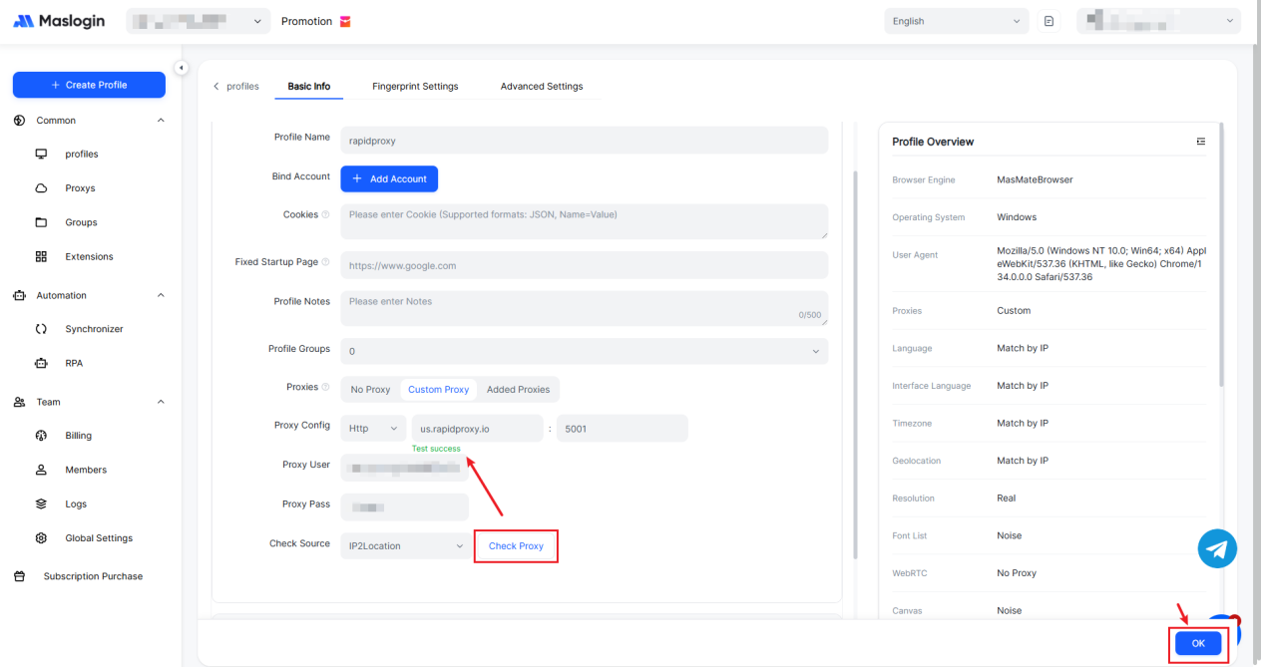1261x667 pixels.
Task: Expand the IP2Location check source dropdown
Action: pos(405,546)
